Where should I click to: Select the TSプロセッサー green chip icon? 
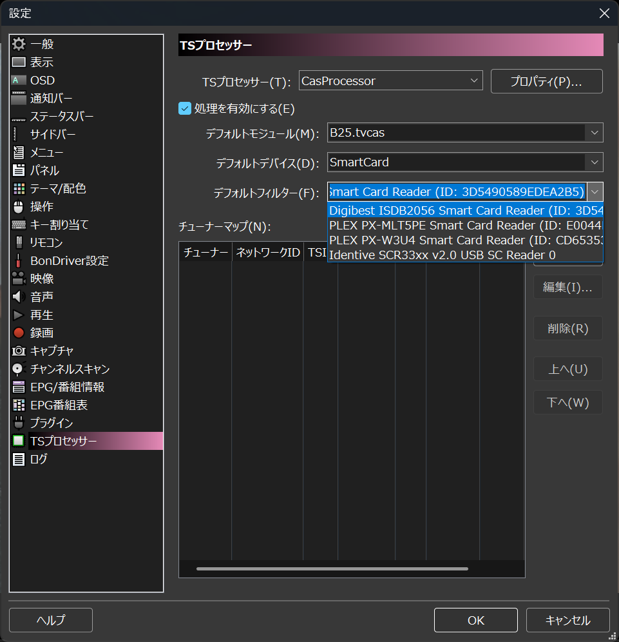pyautogui.click(x=19, y=441)
